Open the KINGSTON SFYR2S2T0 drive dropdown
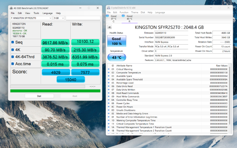 pyautogui.click(x=31, y=18)
